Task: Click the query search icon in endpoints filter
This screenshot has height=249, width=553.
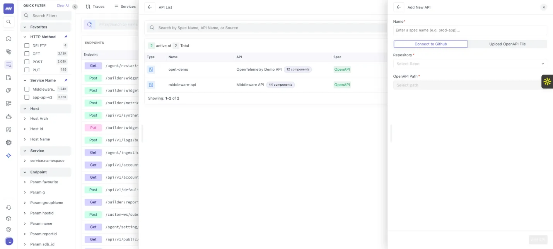Action: (90, 24)
